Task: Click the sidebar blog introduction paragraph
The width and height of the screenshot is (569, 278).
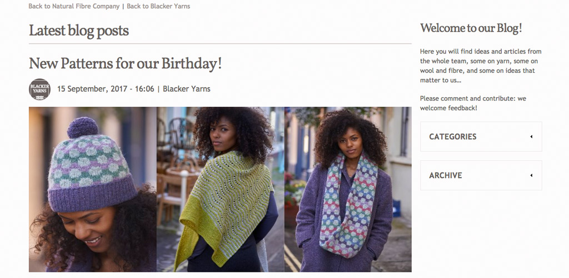Action: click(x=481, y=66)
